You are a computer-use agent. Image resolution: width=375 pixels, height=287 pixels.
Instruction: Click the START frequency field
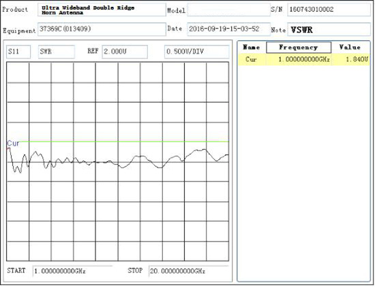[x=72, y=271]
